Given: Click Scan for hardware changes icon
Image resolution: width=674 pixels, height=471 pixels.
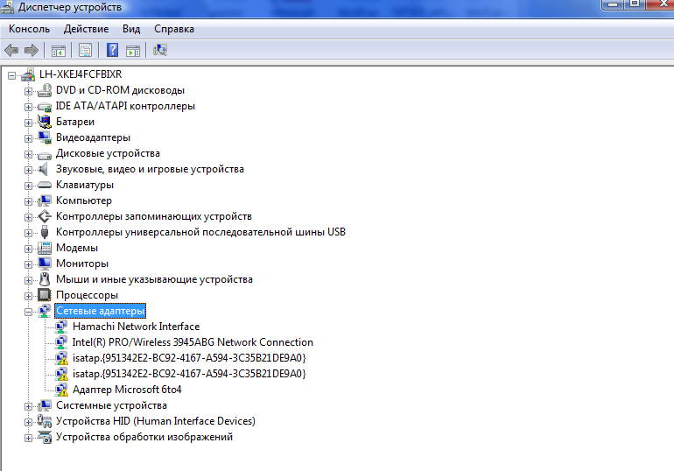Looking at the screenshot, I should click(x=160, y=50).
